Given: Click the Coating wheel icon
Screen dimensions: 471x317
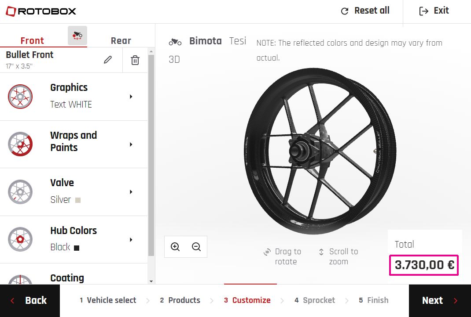Looking at the screenshot, I should [x=20, y=280].
